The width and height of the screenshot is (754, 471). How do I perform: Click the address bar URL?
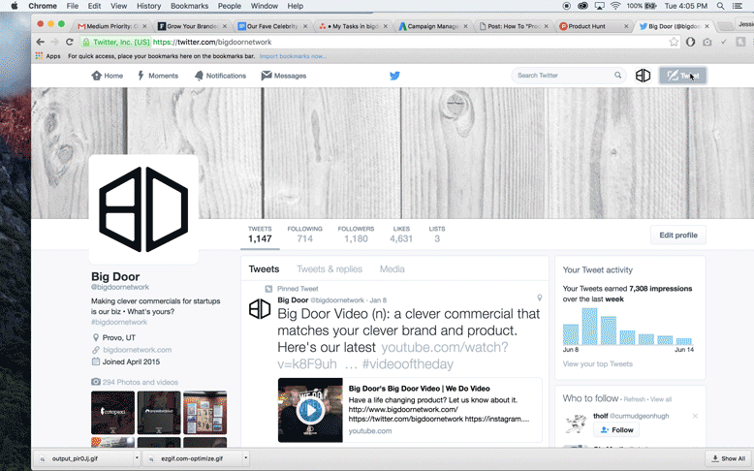point(212,42)
